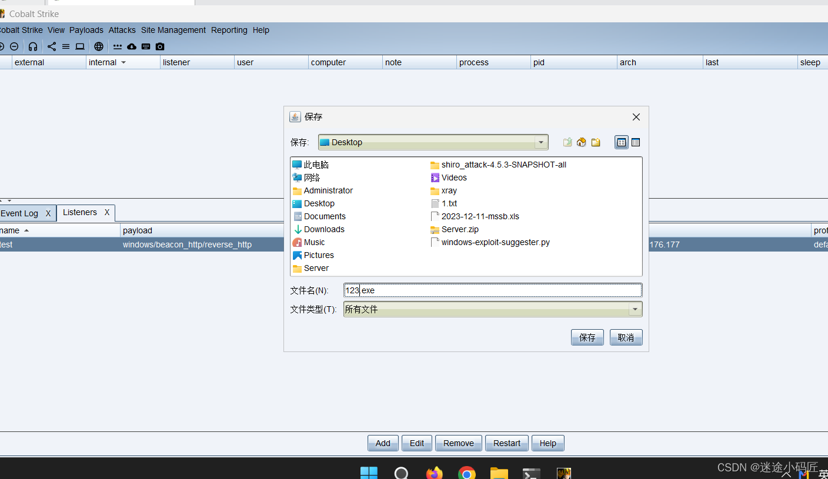Select the Administrator folder
Screen dimensions: 828x479
click(323, 190)
